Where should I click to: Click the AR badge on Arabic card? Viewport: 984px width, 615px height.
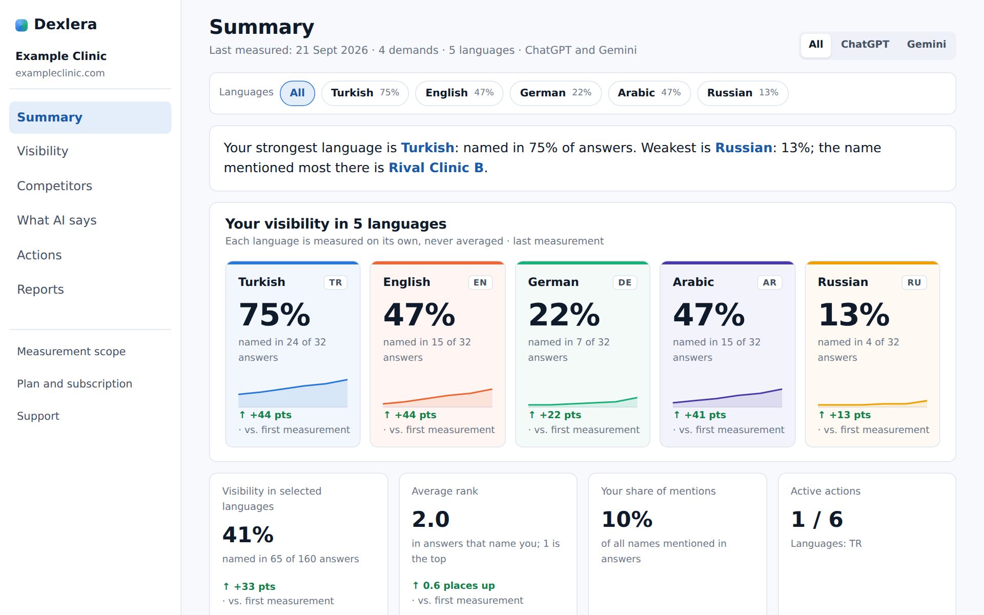coord(770,283)
